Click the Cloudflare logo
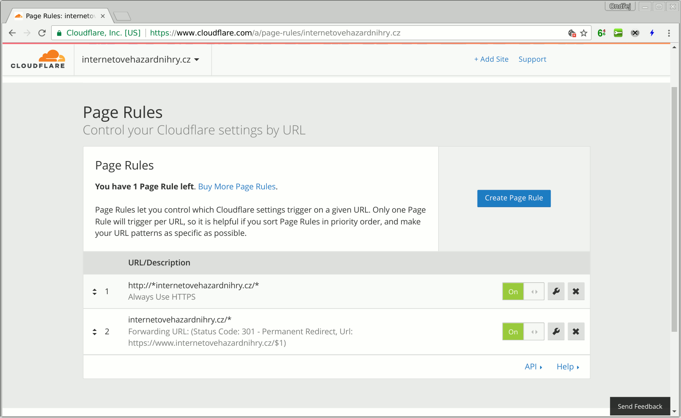Viewport: 681px width, 418px height. [38, 60]
